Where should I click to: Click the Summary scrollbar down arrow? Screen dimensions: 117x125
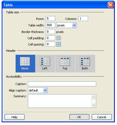pyautogui.click(x=93, y=105)
